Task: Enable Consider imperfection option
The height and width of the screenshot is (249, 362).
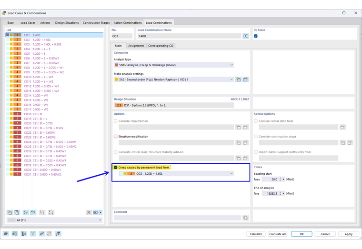Action: click(116, 121)
